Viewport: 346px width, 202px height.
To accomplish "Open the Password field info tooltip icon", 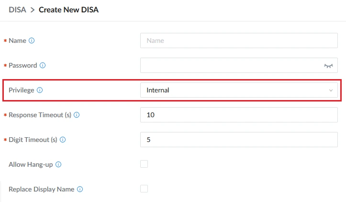I will click(x=43, y=65).
